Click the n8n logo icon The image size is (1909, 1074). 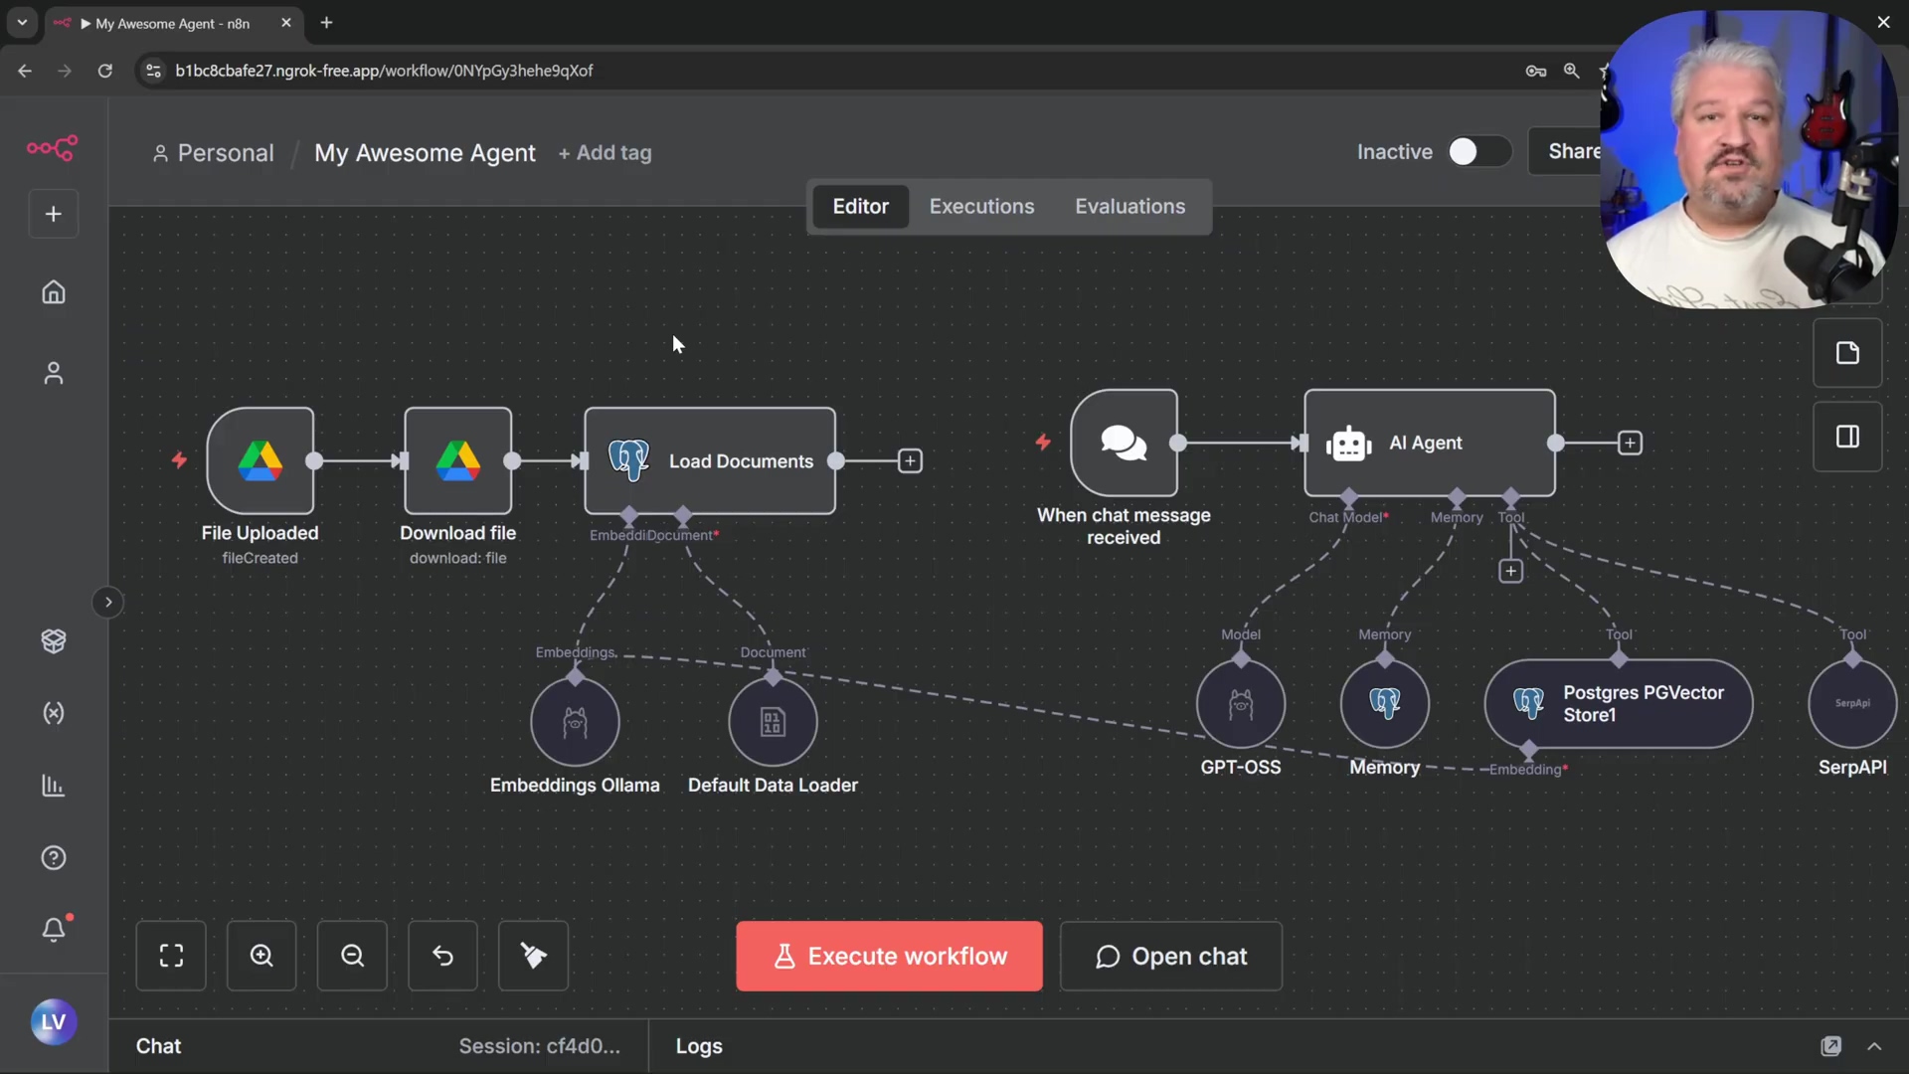[52, 148]
